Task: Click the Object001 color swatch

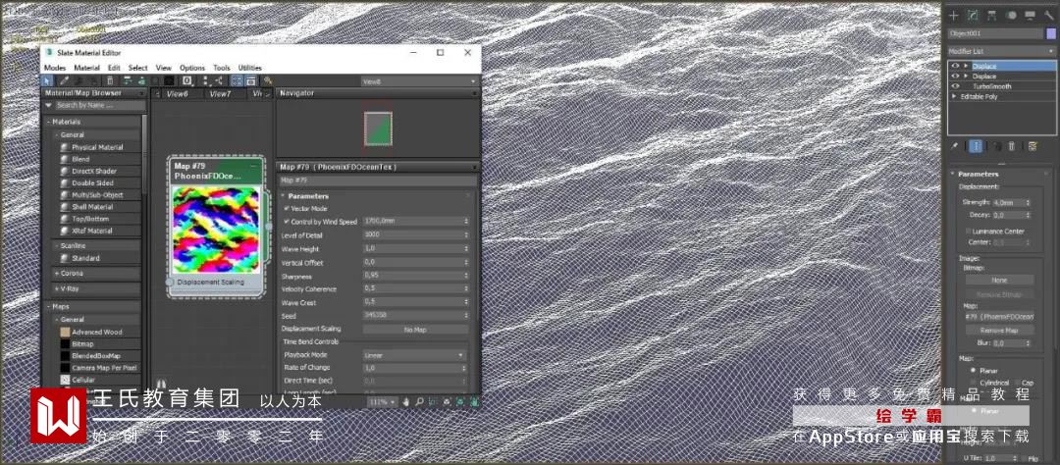Action: [x=1050, y=33]
